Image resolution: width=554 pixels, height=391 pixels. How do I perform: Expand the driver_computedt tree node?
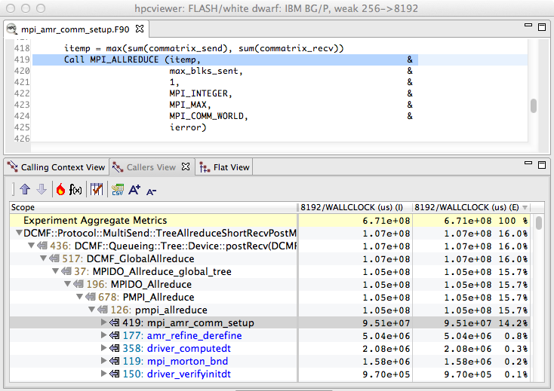104,348
